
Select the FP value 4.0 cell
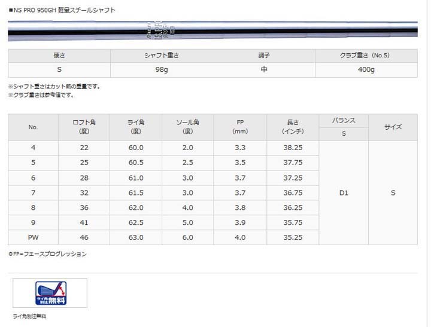click(x=240, y=237)
